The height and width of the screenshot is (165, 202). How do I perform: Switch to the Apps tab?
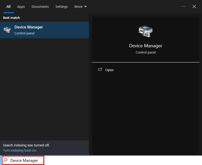click(x=21, y=6)
